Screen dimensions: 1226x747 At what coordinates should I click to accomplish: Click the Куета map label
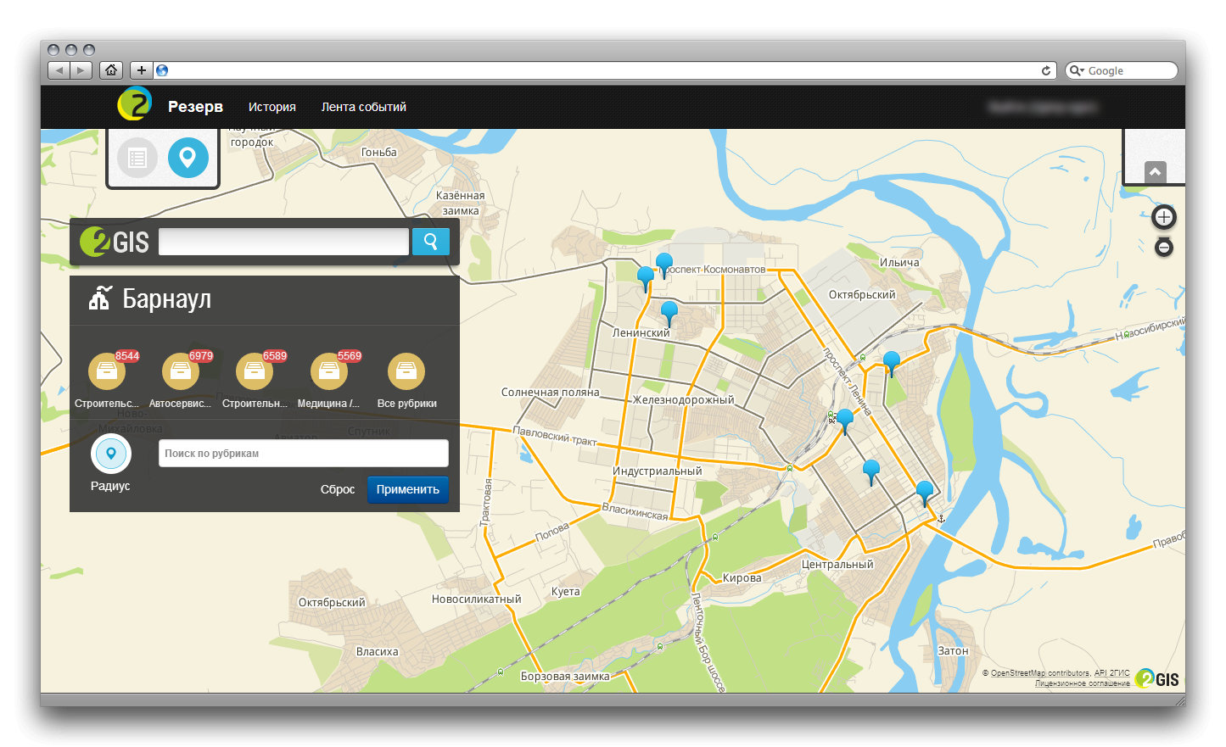click(566, 592)
